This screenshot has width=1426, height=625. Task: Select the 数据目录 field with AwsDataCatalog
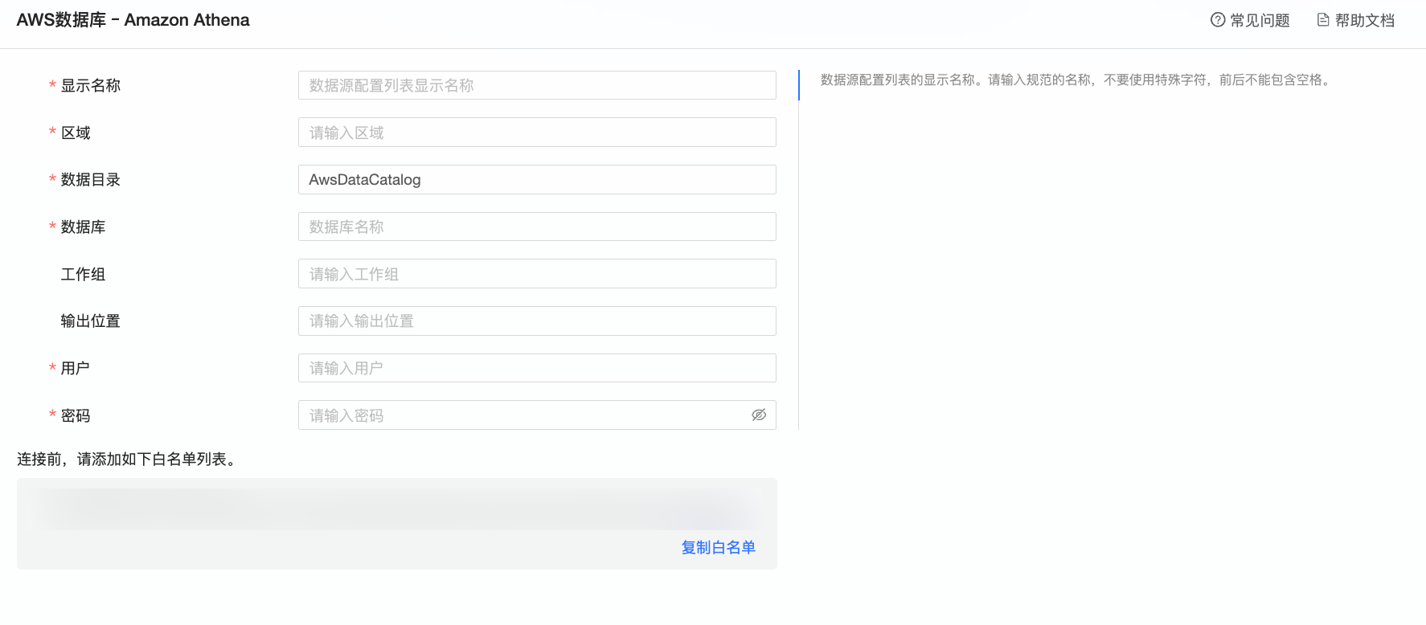pyautogui.click(x=537, y=180)
